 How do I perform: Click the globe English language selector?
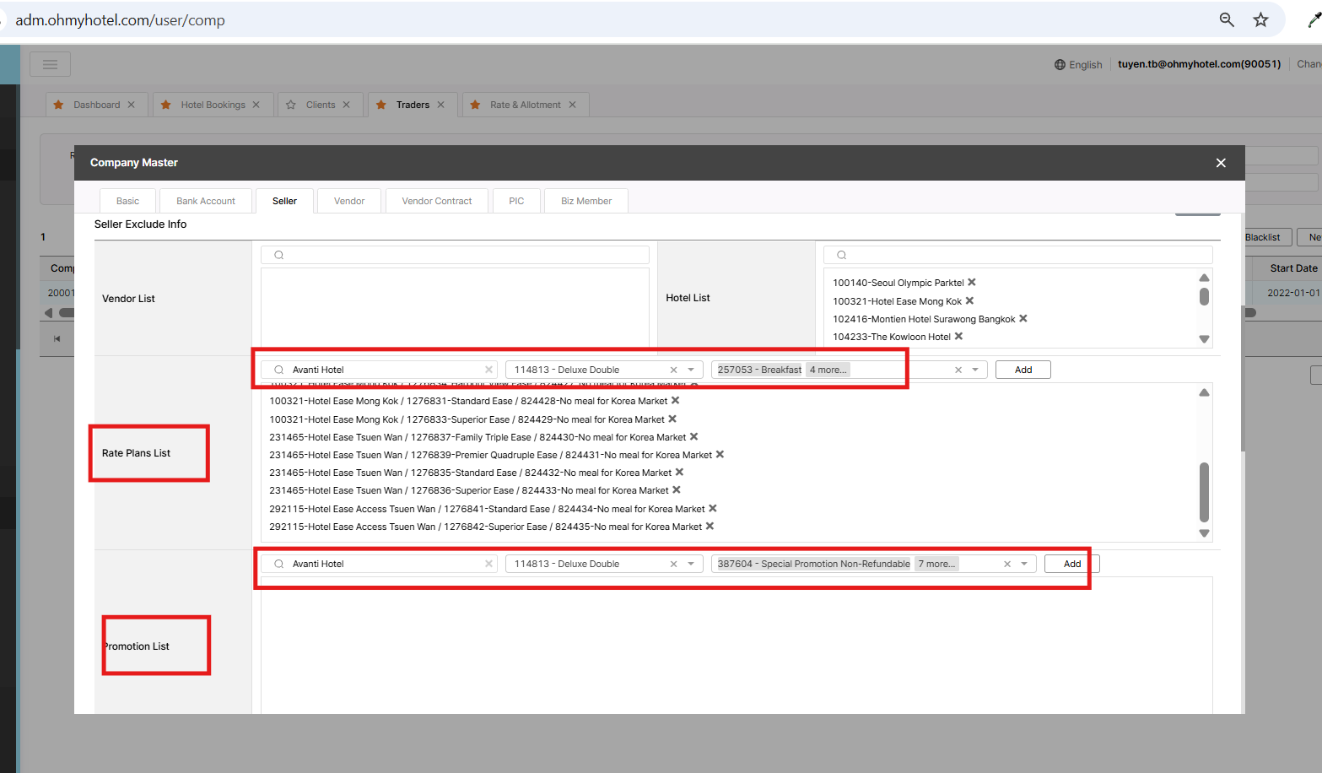tap(1078, 64)
